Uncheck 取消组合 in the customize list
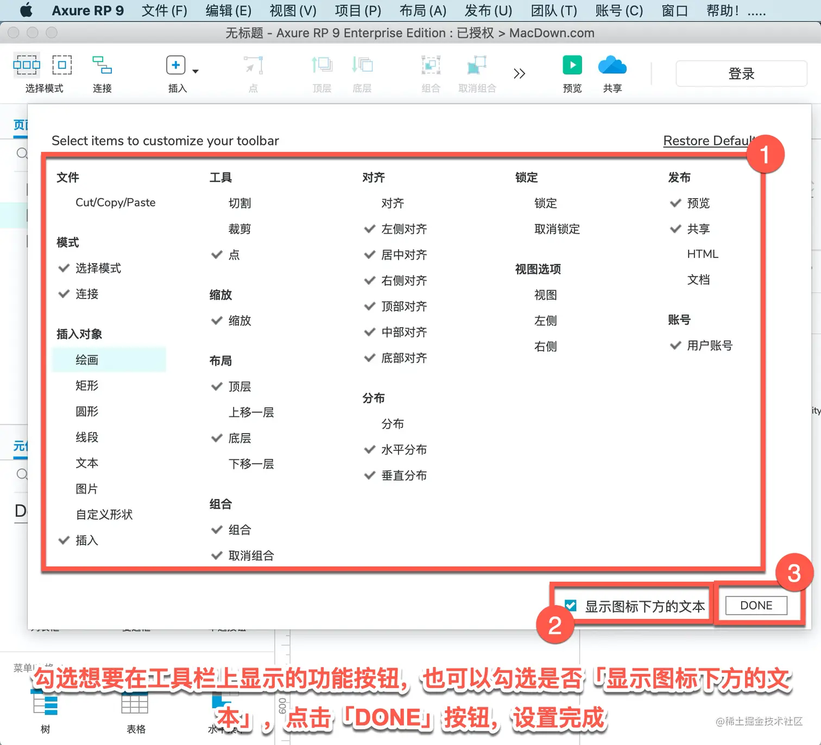Viewport: 821px width, 745px height. point(242,556)
